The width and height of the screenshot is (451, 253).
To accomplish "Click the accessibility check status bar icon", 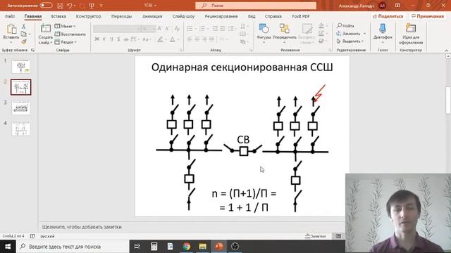I will point(32,236).
